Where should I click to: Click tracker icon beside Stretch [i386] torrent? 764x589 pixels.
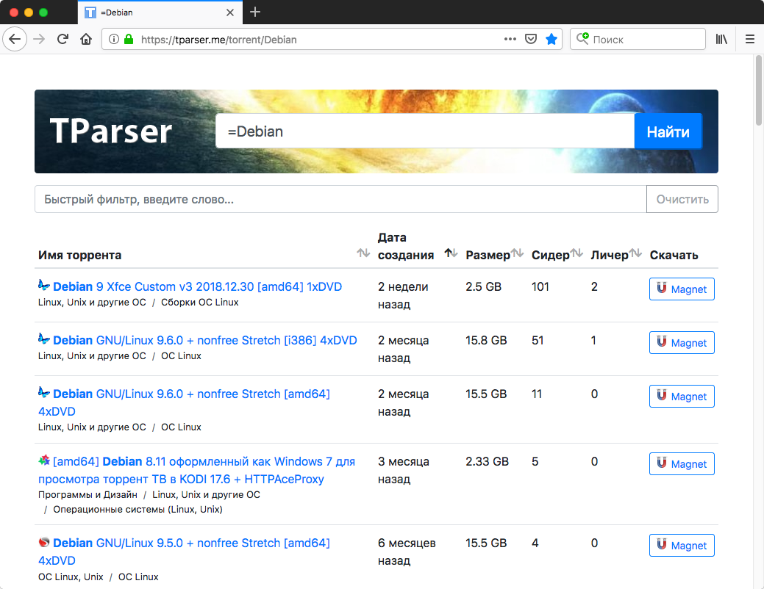coord(44,339)
